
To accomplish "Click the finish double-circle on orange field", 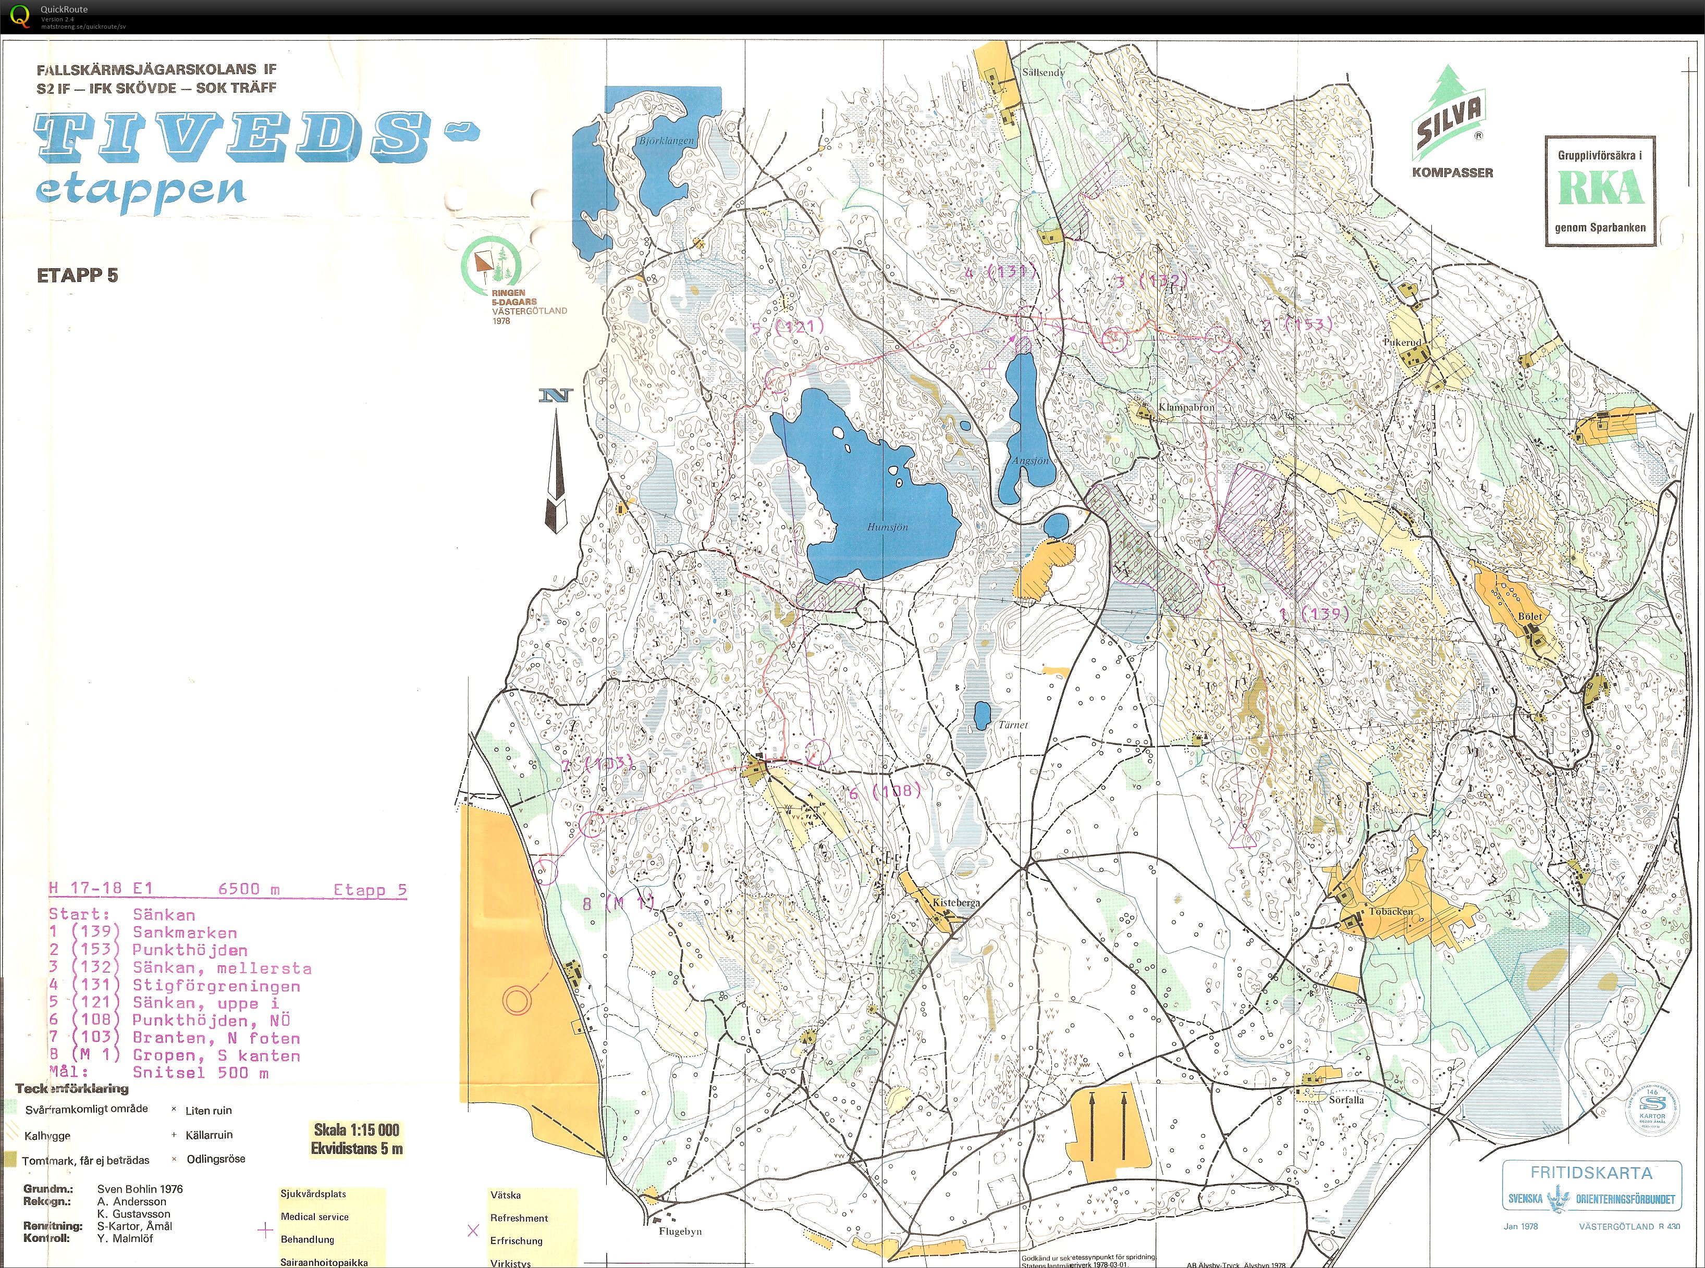I will 517,1000.
